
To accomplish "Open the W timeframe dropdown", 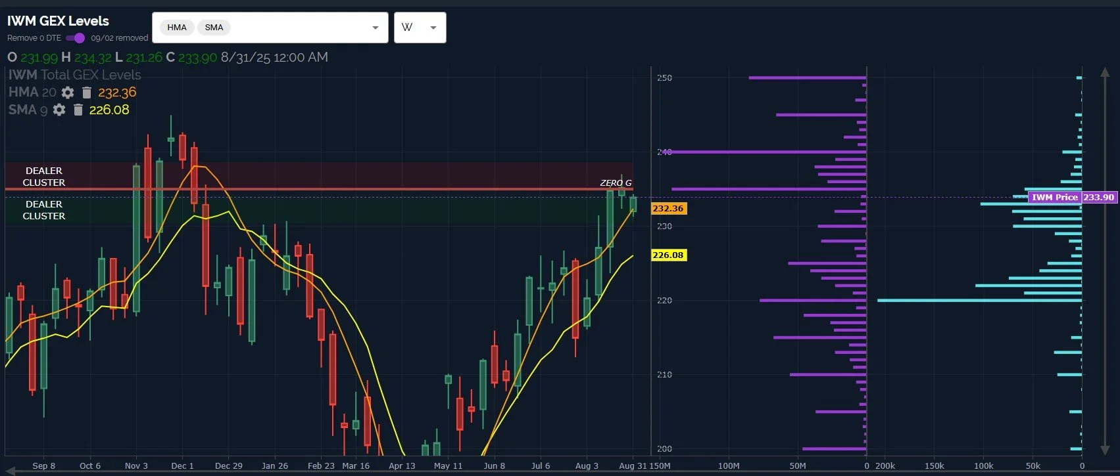I will tap(420, 28).
